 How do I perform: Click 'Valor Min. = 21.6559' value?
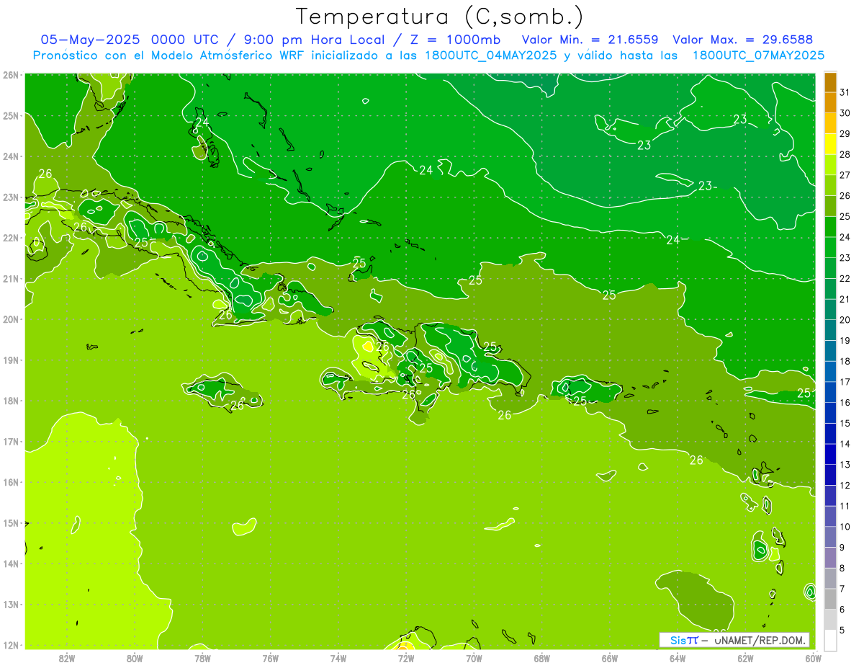click(x=589, y=40)
